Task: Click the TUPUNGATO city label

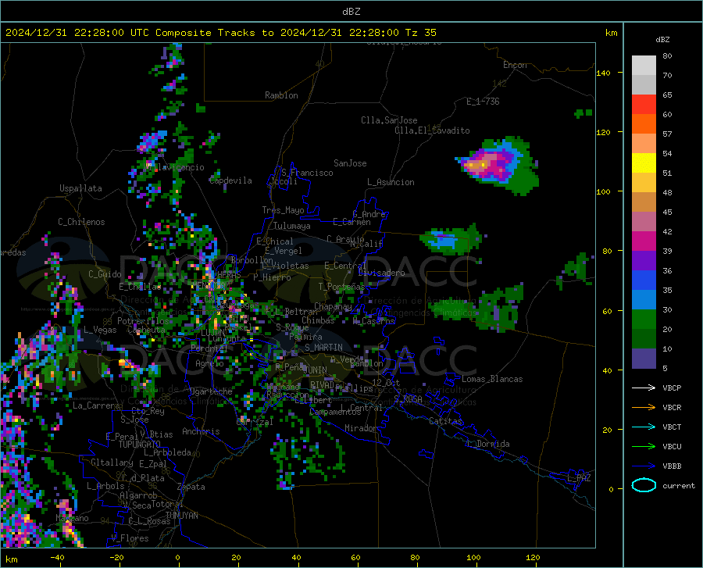Action: pyautogui.click(x=140, y=445)
